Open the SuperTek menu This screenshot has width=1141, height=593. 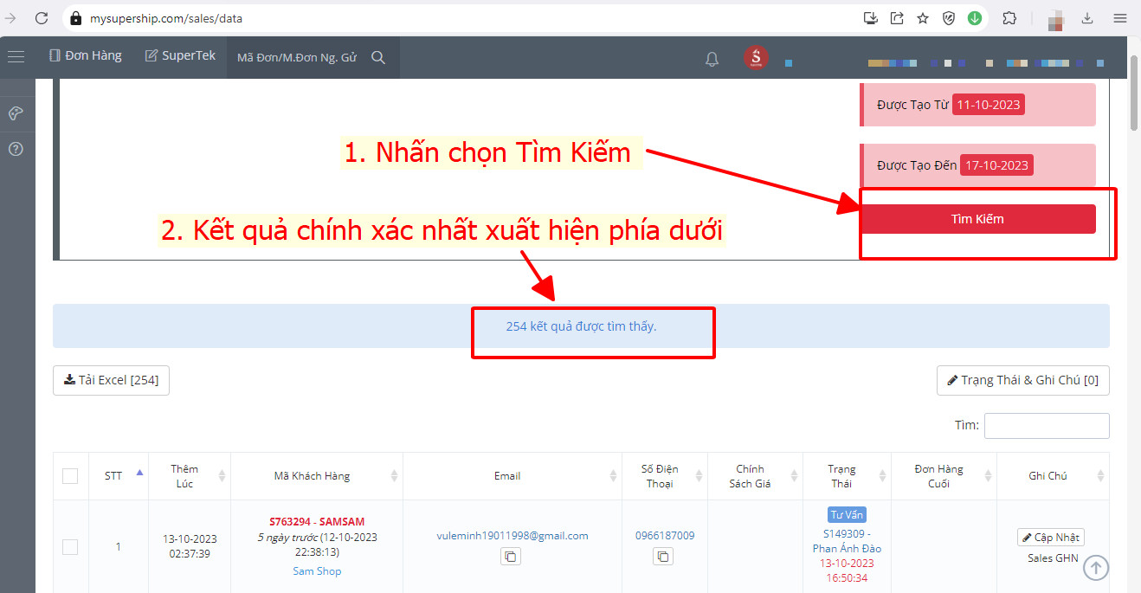[x=180, y=56]
